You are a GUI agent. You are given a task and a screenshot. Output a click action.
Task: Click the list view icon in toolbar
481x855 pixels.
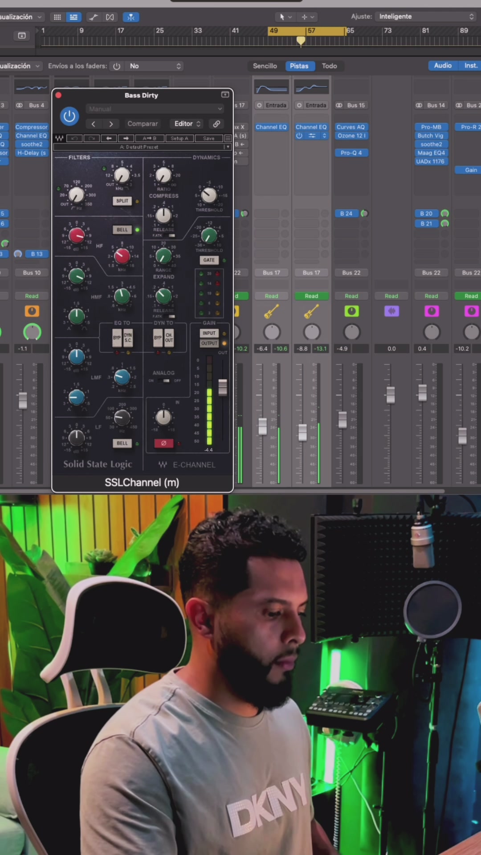tap(73, 17)
